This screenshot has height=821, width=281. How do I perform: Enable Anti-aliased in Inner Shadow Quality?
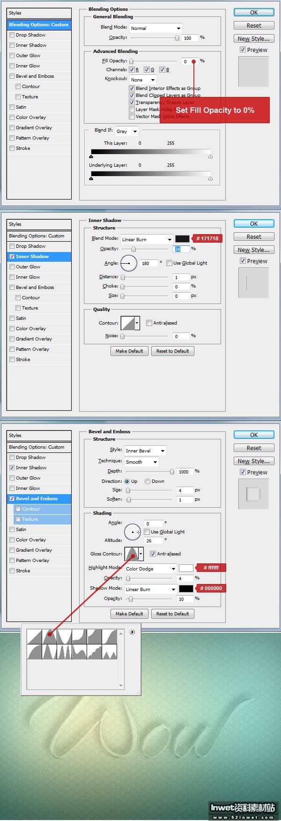(x=149, y=323)
